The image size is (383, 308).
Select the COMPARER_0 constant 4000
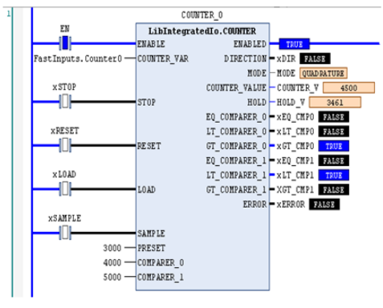pos(112,262)
